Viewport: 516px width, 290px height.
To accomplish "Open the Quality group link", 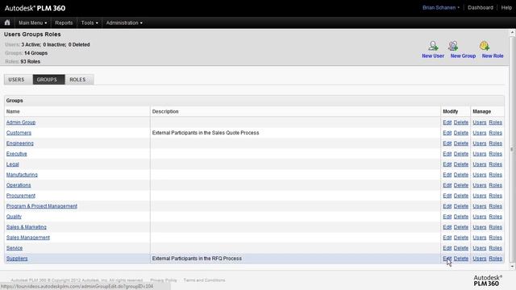I will 14,217.
